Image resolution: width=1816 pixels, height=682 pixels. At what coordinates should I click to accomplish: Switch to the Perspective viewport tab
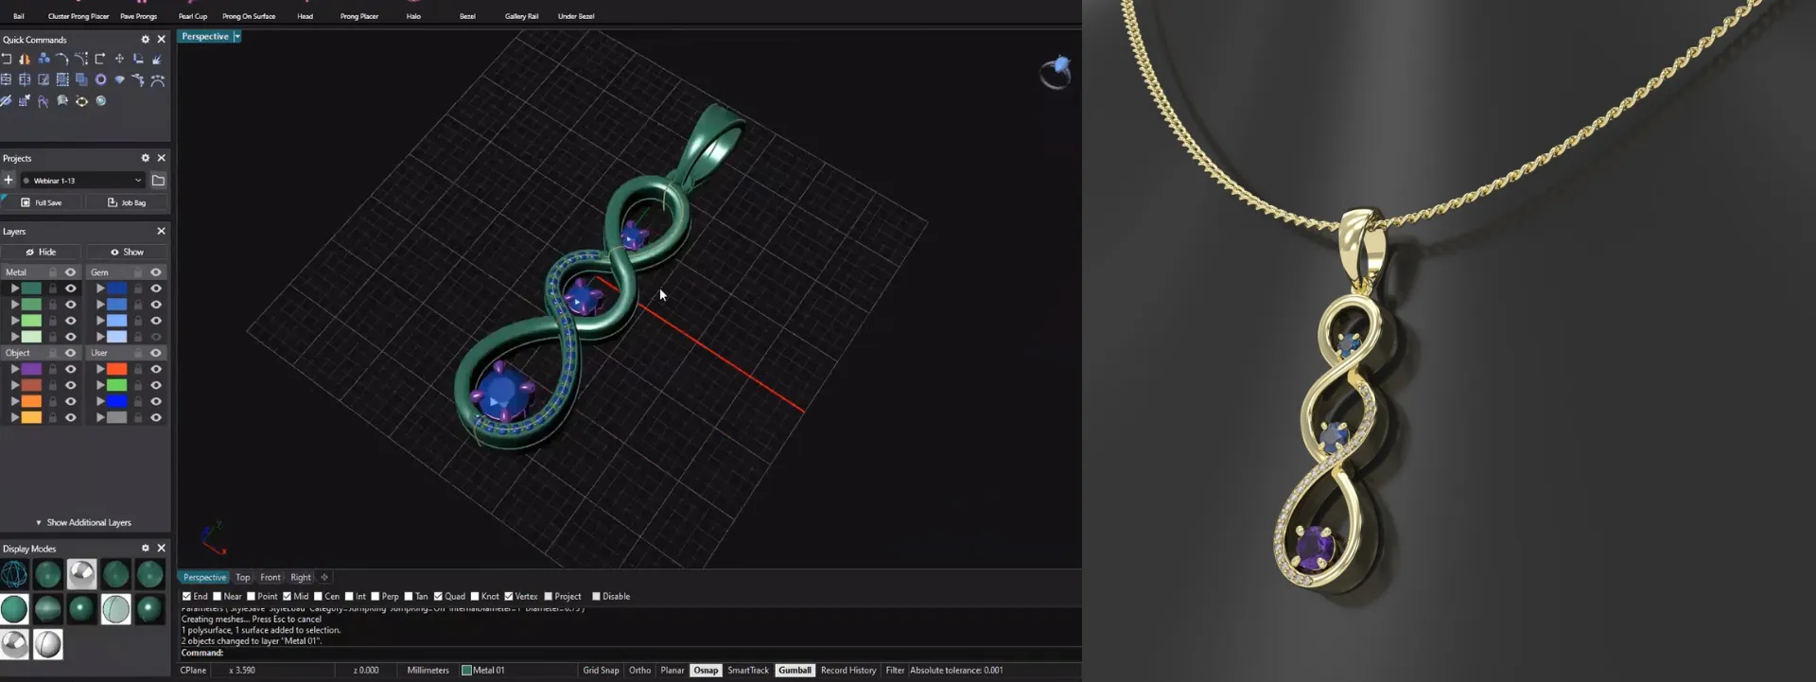pos(204,577)
